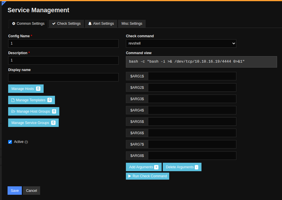Viewport: 282px width, 200px height.
Task: Switch to the Alert Settings tab
Action: (x=101, y=24)
